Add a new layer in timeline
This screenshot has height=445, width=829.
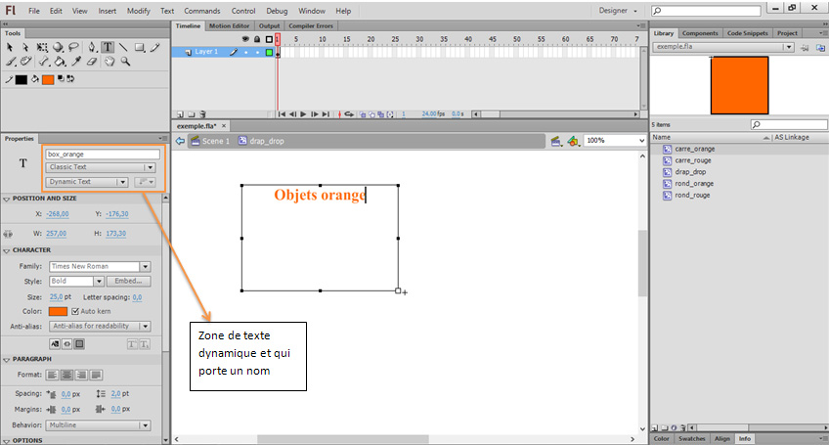click(177, 113)
